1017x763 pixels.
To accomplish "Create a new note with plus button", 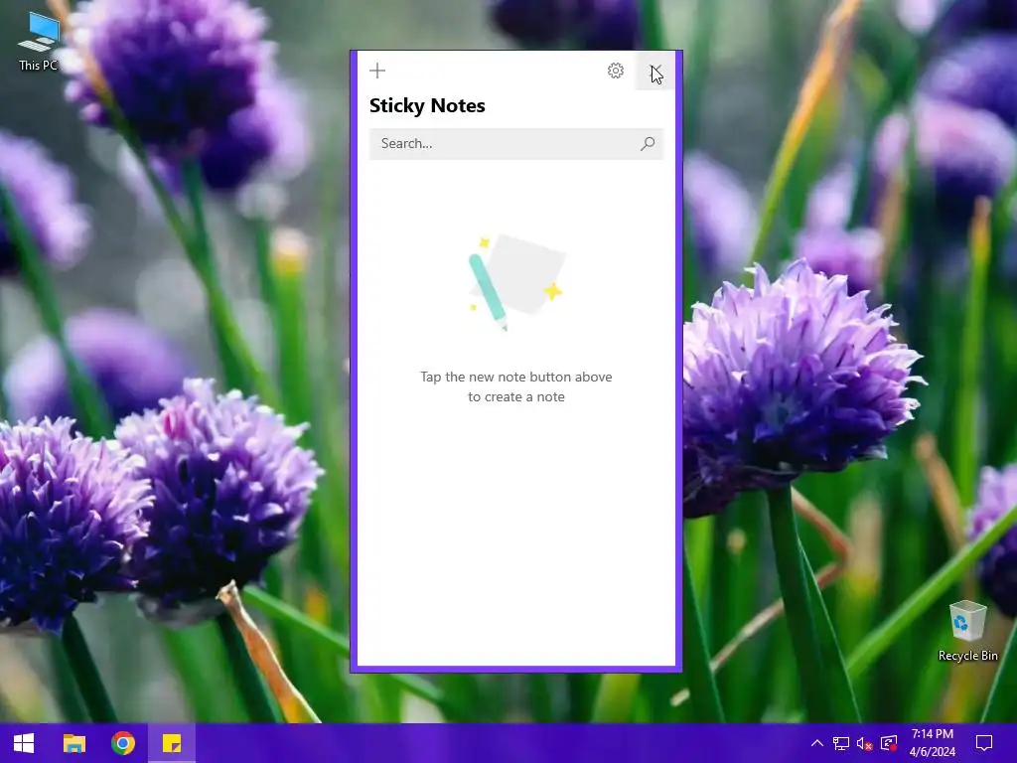I will coord(376,71).
